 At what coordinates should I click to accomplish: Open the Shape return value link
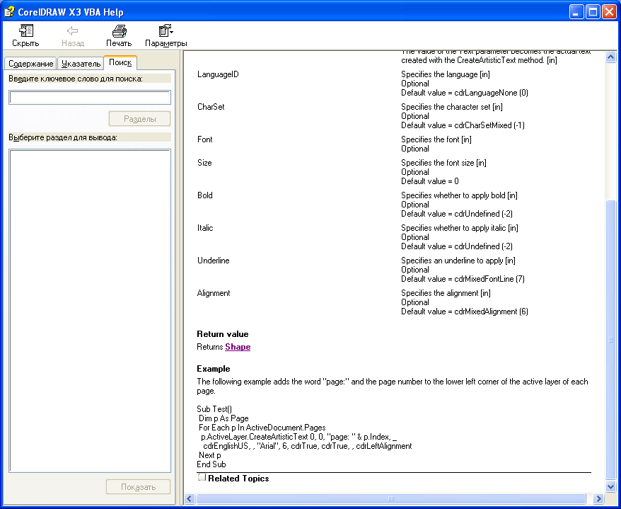point(238,347)
